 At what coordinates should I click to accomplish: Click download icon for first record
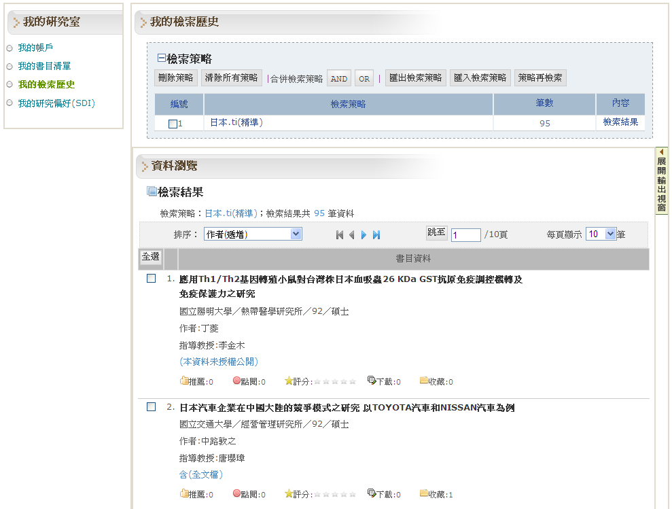[x=372, y=381]
